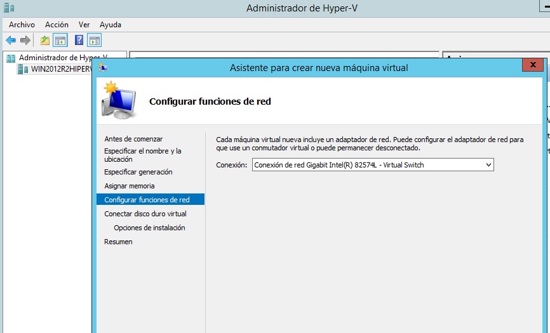Toggle the show/hide action pane icon
The image size is (550, 333).
(94, 41)
